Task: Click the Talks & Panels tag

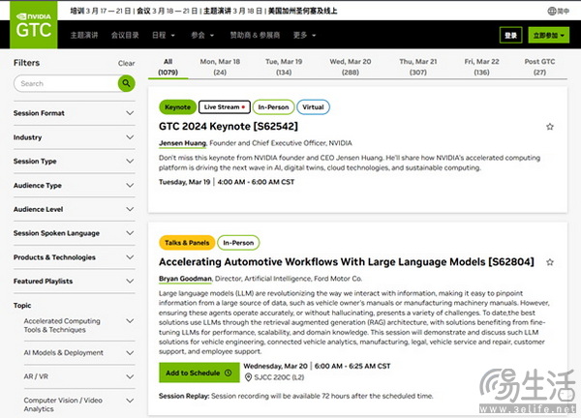Action: tap(187, 243)
